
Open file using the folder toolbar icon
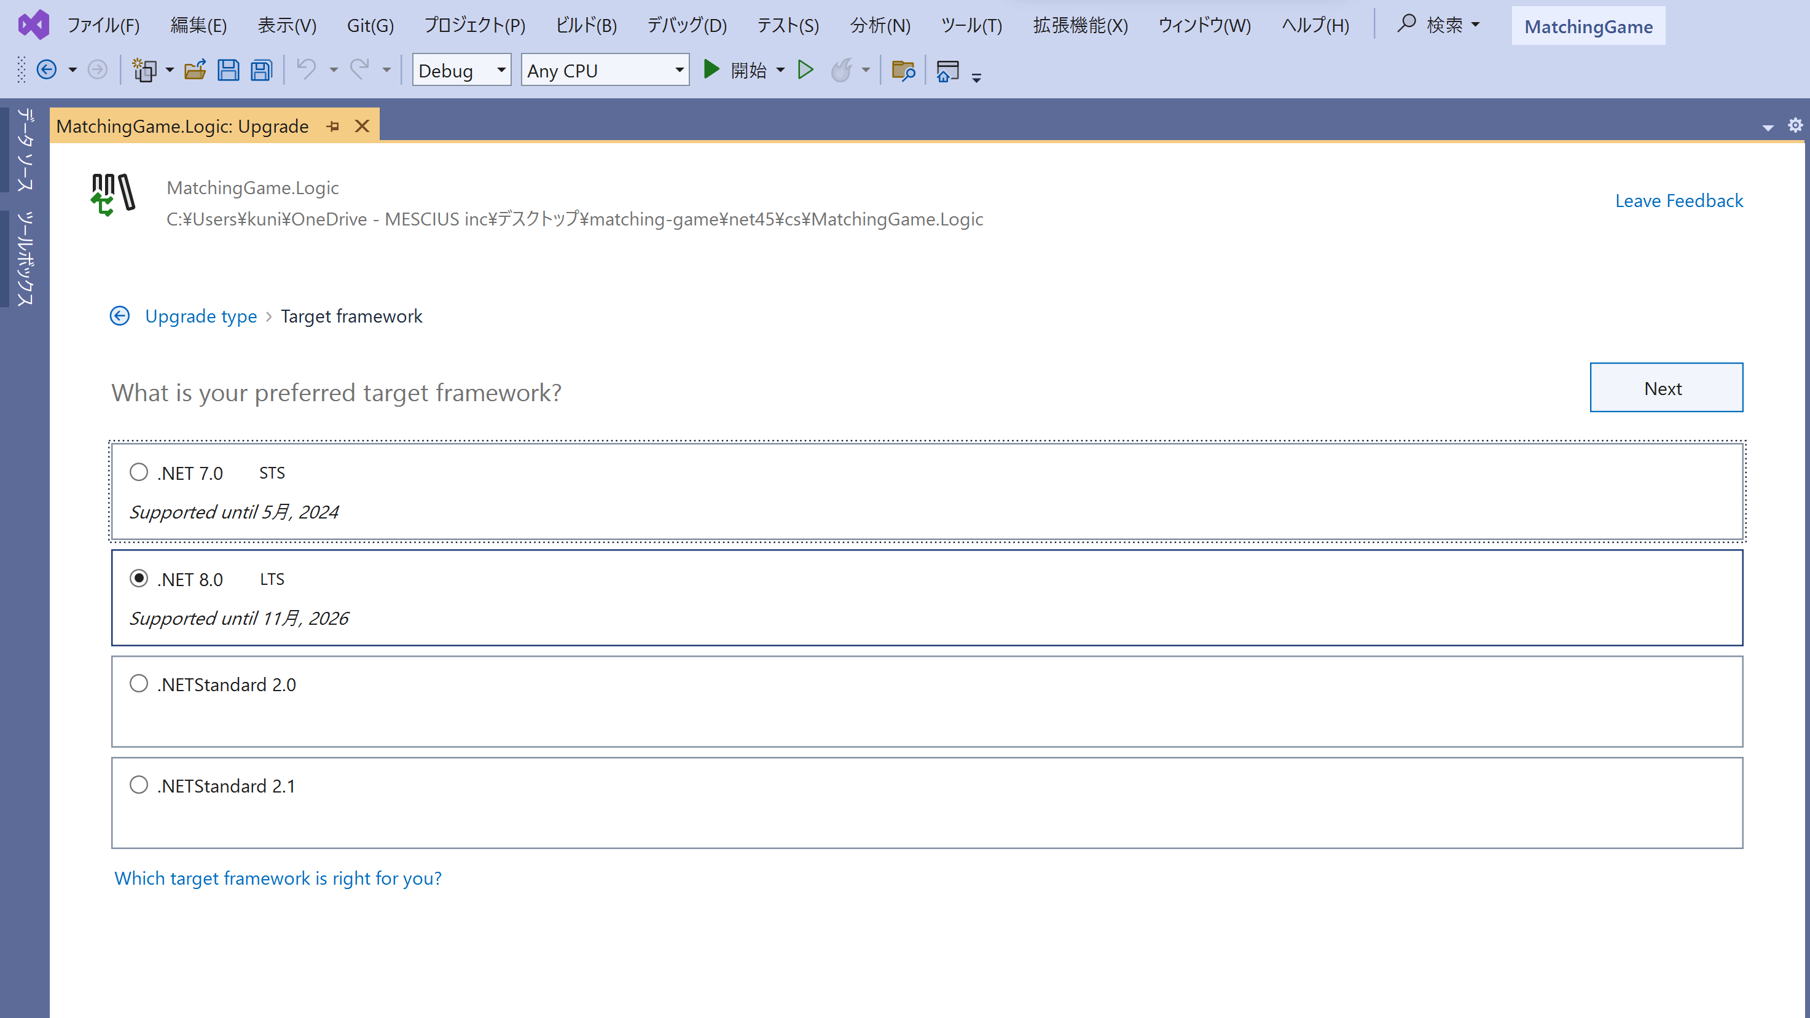195,69
